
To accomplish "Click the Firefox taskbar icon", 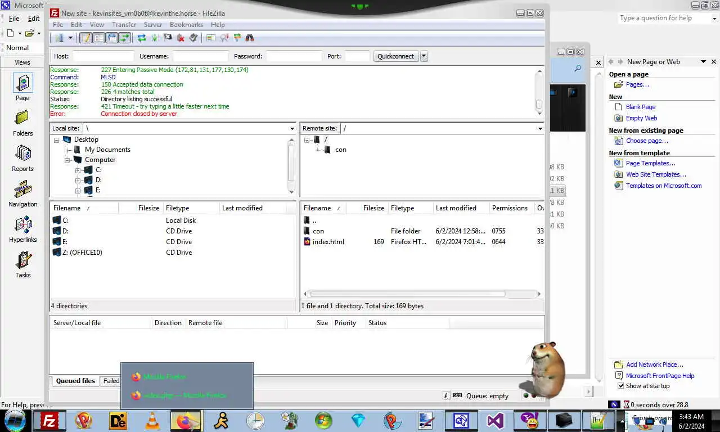I will pyautogui.click(x=186, y=420).
